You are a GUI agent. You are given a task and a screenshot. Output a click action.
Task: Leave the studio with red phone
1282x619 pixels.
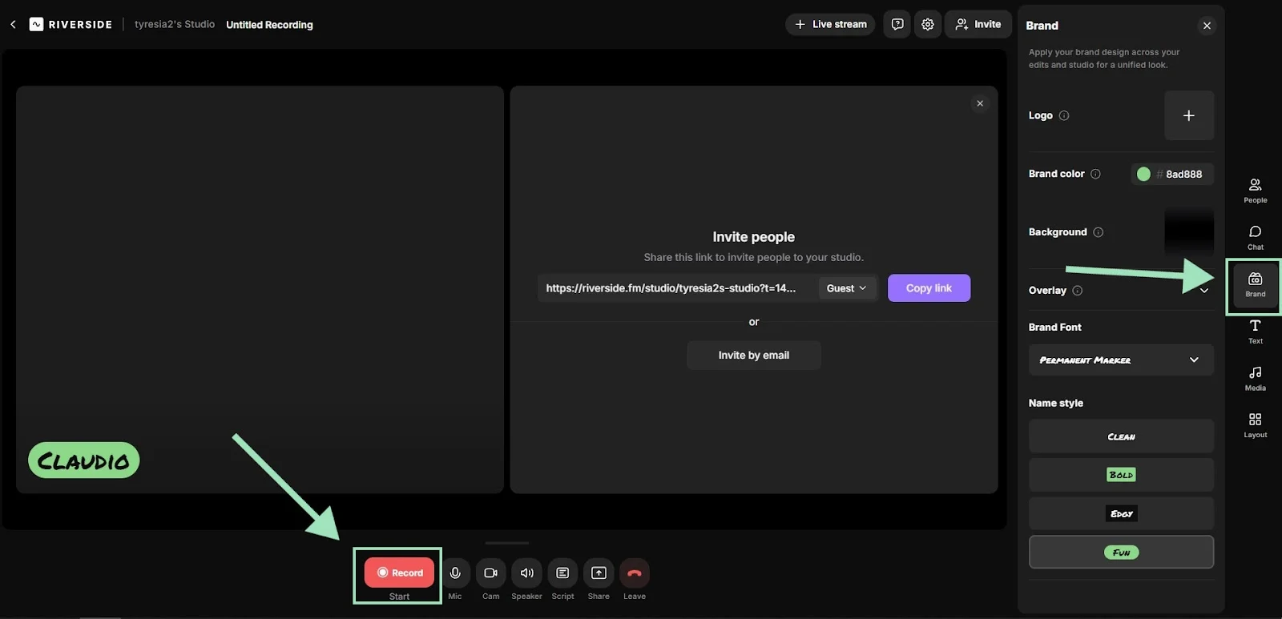(x=635, y=573)
